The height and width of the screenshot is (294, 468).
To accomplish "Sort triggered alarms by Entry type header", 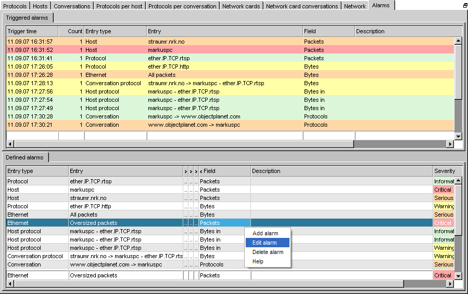I will [x=116, y=31].
